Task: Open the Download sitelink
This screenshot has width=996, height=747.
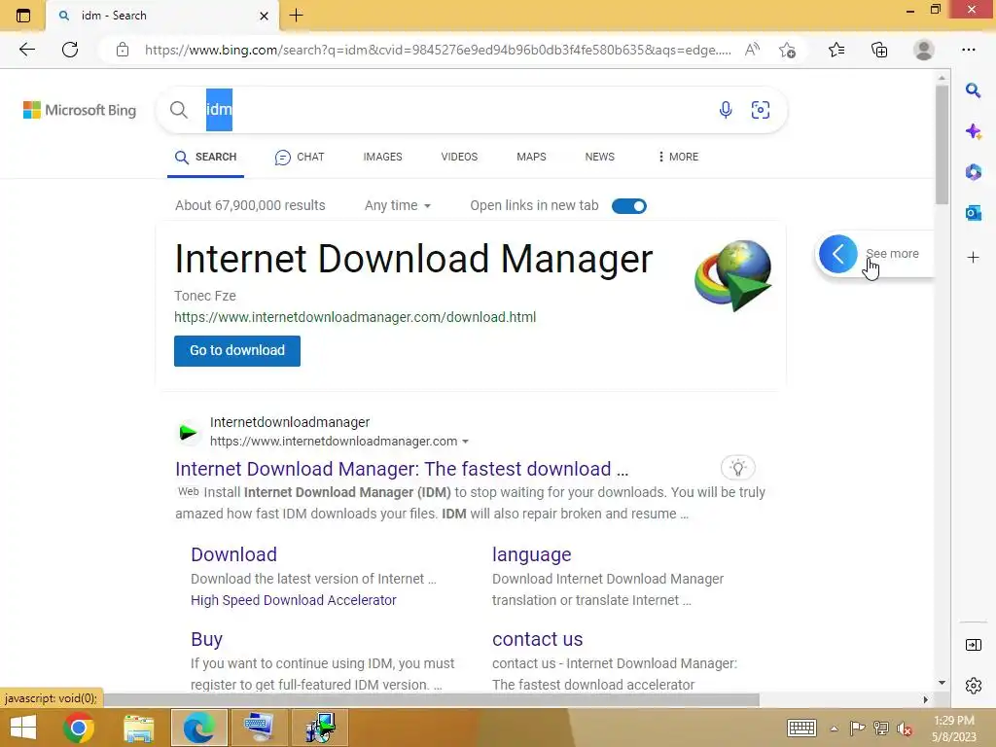Action: [x=233, y=554]
